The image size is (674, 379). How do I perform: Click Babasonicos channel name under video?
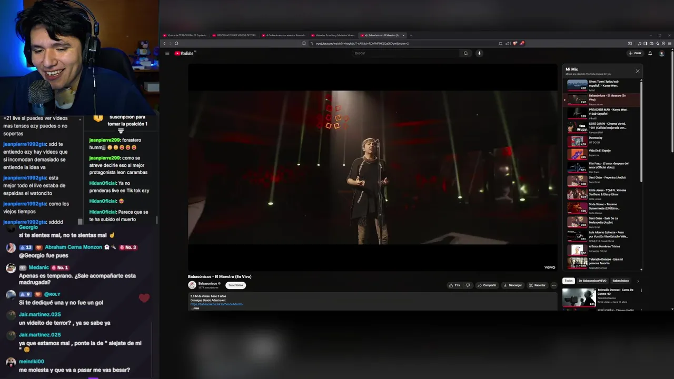pyautogui.click(x=208, y=283)
